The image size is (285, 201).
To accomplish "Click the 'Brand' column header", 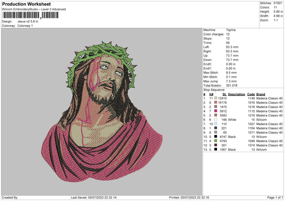I will click(261, 94).
